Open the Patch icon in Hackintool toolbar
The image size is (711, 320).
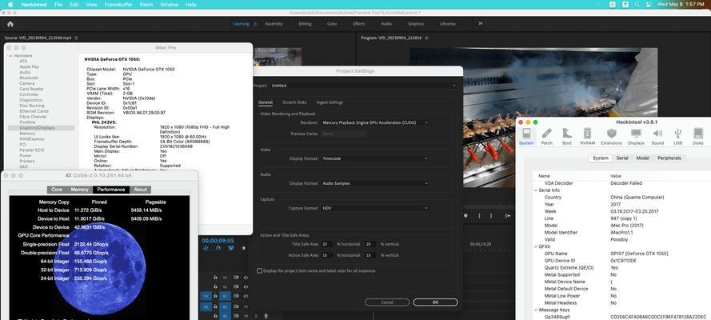click(547, 136)
